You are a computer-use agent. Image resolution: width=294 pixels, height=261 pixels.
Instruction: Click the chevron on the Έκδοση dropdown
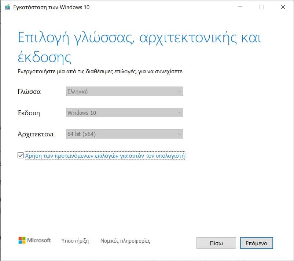point(179,113)
